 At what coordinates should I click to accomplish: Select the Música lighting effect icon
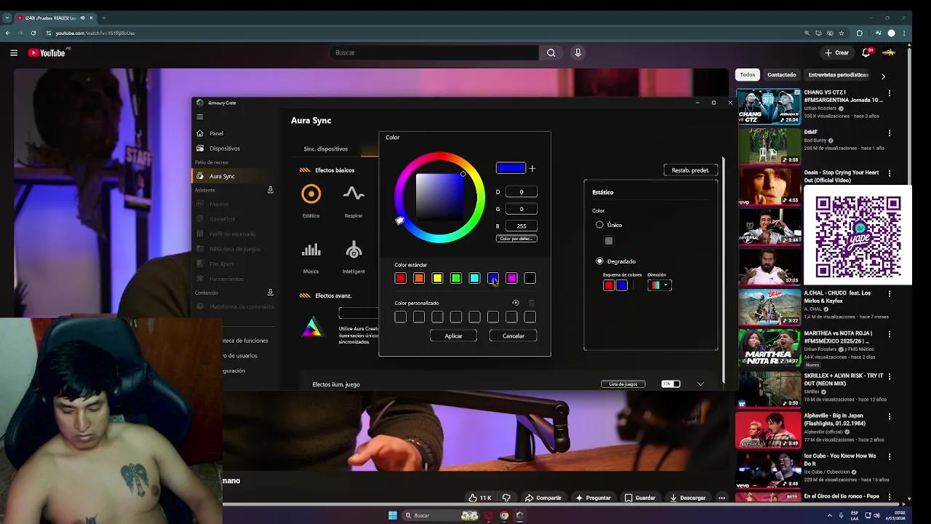311,250
